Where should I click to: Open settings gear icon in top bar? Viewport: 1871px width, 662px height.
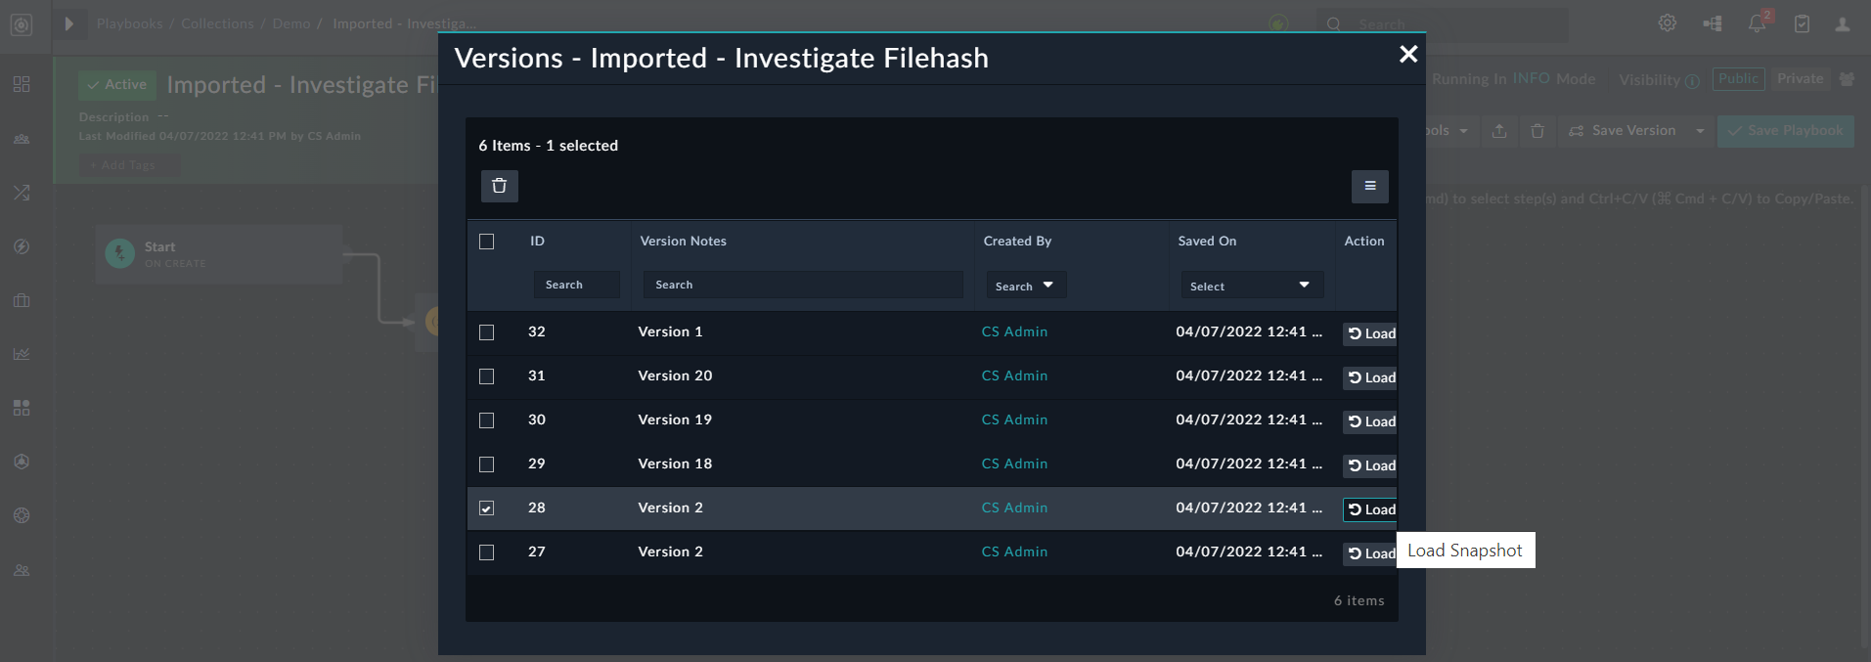[x=1667, y=23]
